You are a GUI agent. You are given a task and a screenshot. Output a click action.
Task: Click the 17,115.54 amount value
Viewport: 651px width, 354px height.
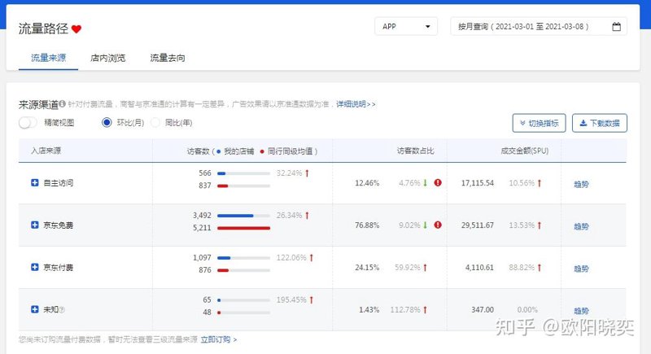click(x=478, y=183)
